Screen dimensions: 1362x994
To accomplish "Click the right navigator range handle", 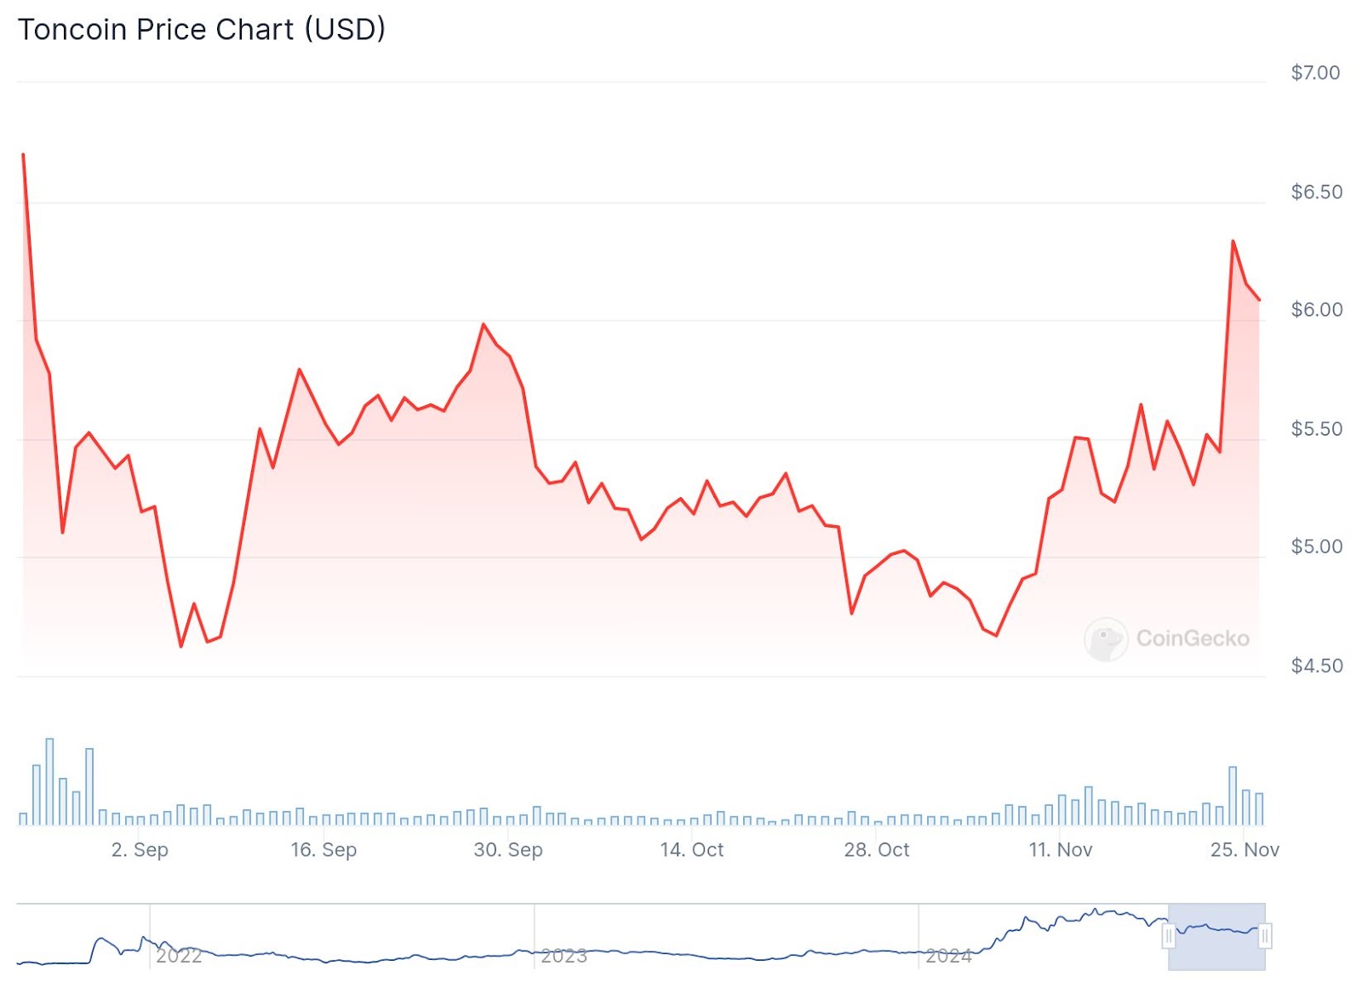I will 1265,937.
